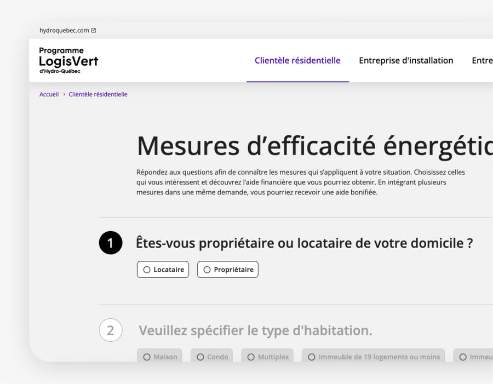Choose the Multiplex housing option

point(267,357)
